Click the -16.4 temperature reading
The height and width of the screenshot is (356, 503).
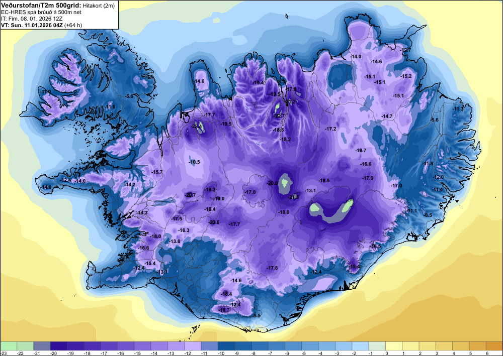[x=210, y=209]
